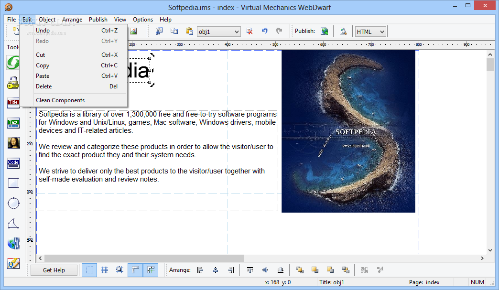
Task: Click the blue undo arrow icon
Action: click(x=264, y=31)
